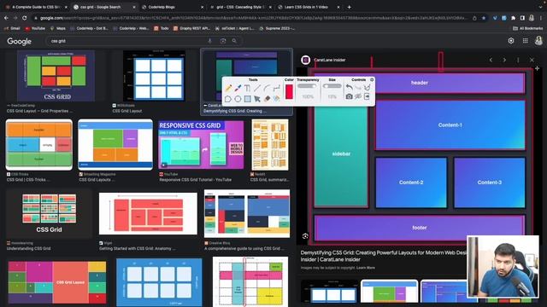Select the straight line tool

(257, 88)
